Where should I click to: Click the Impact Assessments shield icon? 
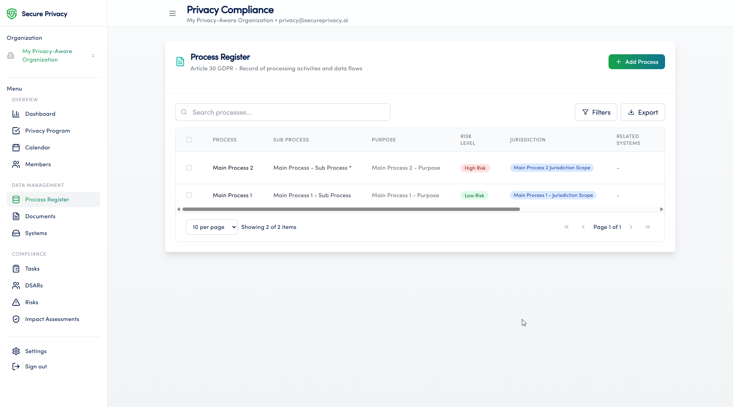pos(16,319)
